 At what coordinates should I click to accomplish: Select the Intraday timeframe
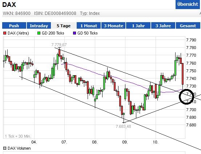click(x=39, y=26)
